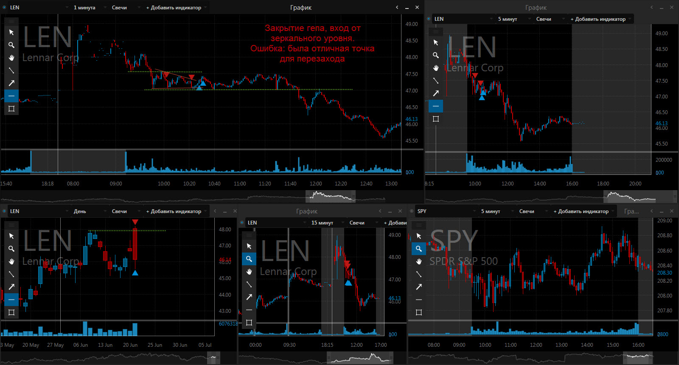Click overview navigator under LEN 1-minute chart

click(x=212, y=197)
